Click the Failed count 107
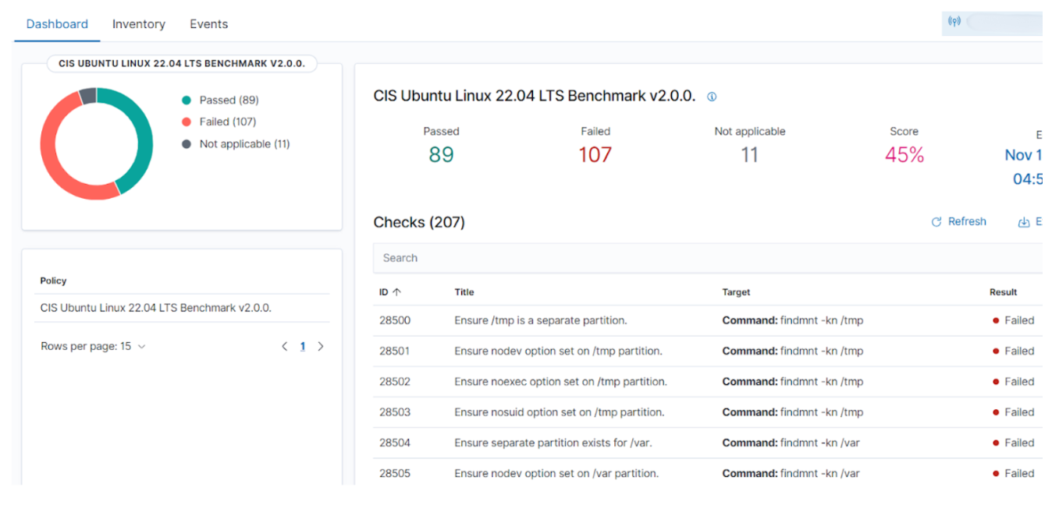 point(595,155)
